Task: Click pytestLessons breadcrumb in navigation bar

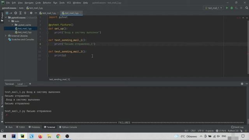Action: [9, 8]
